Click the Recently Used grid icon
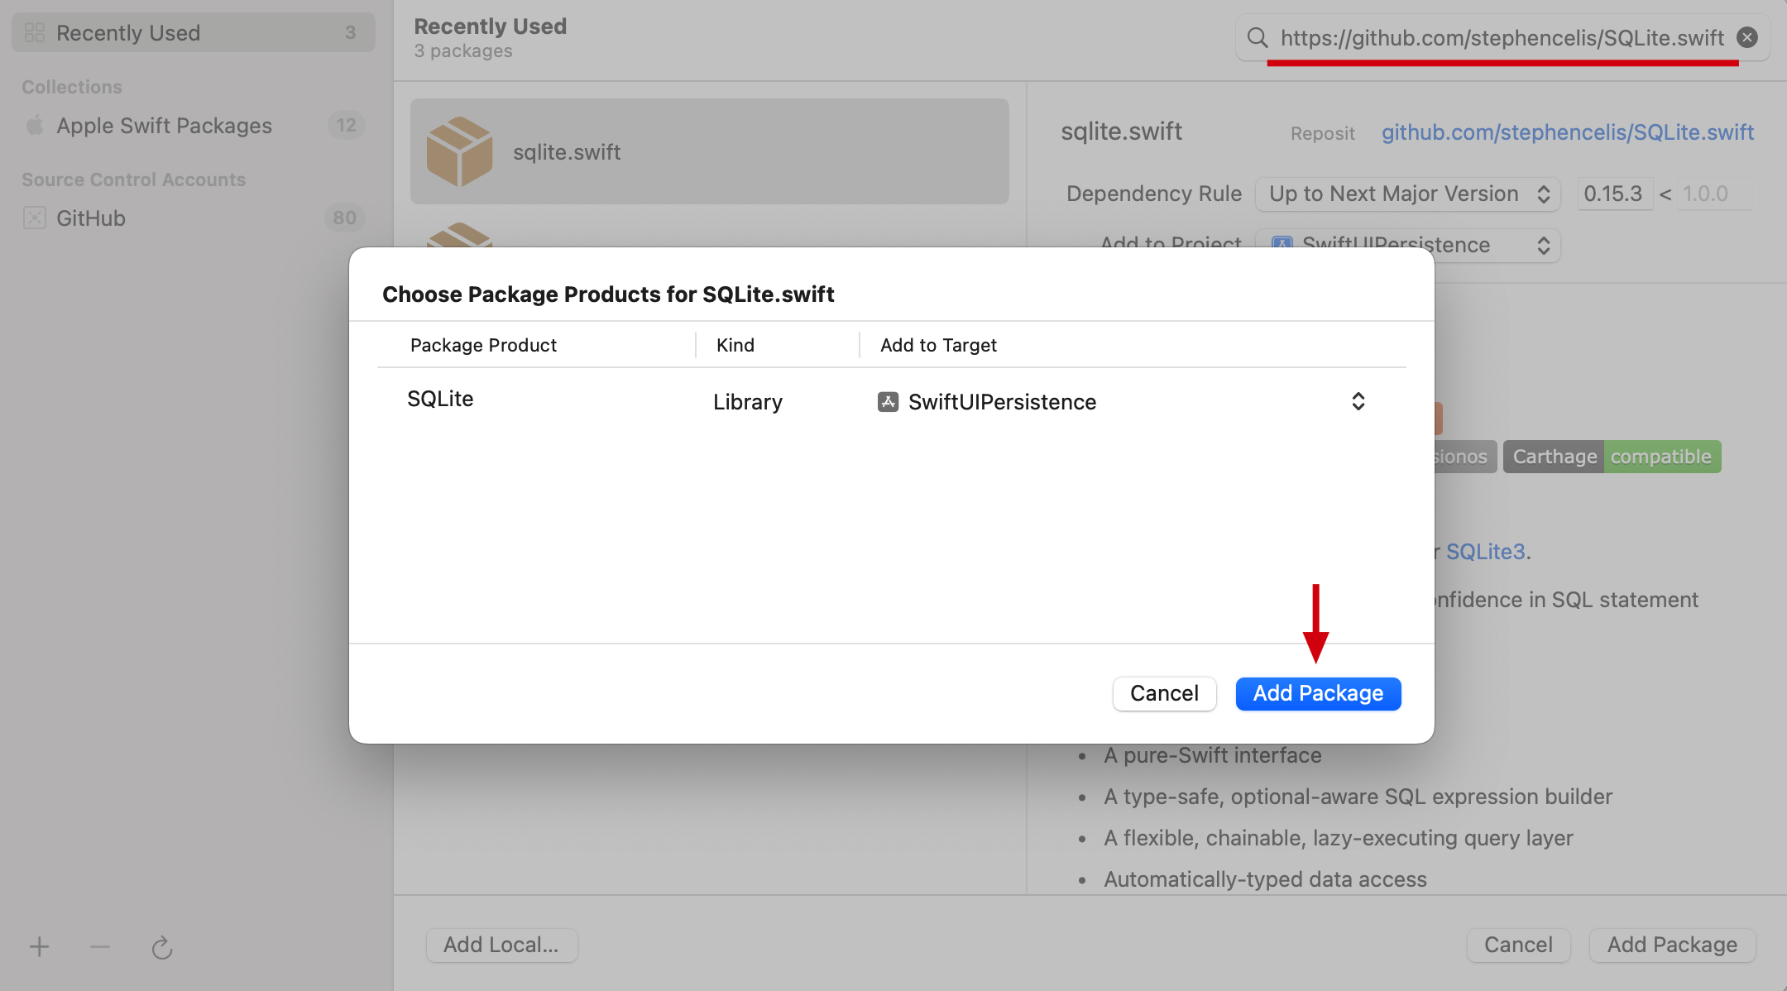1787x991 pixels. [35, 33]
